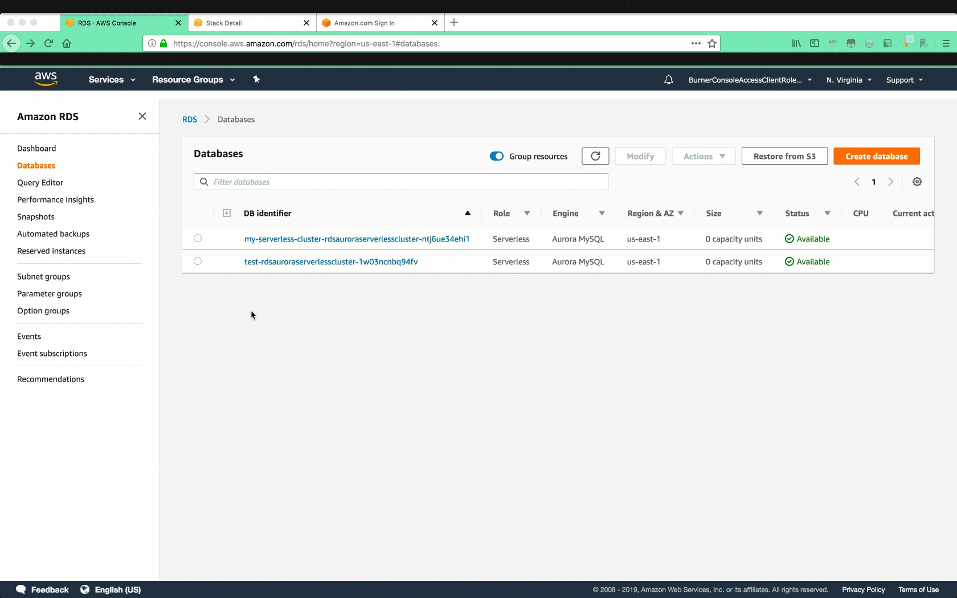Open the Size column filter arrow
The width and height of the screenshot is (957, 598).
[759, 213]
